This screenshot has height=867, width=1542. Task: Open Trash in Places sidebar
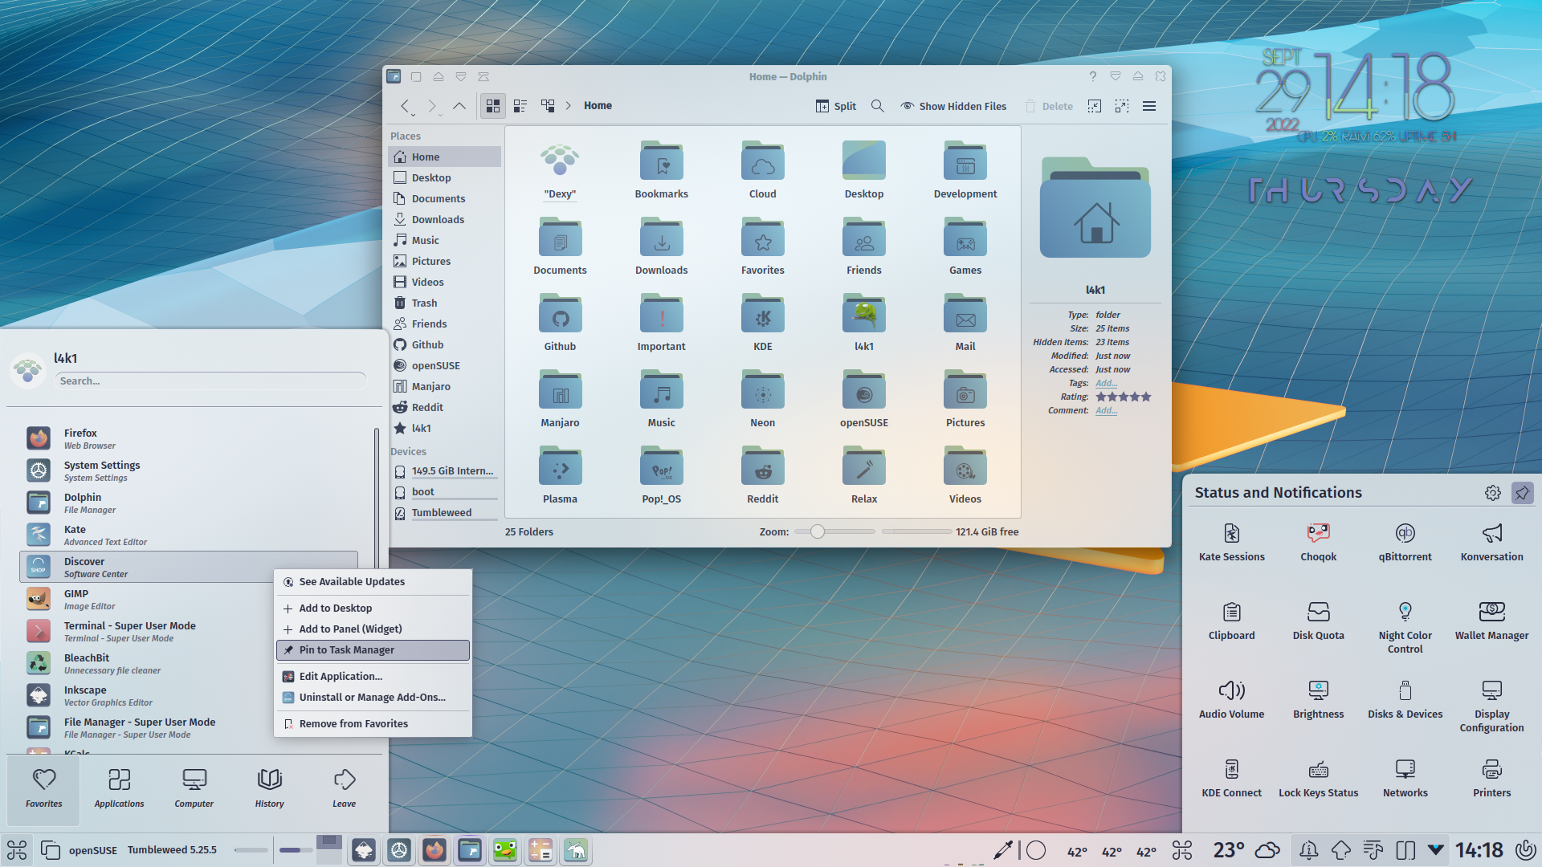(x=445, y=303)
